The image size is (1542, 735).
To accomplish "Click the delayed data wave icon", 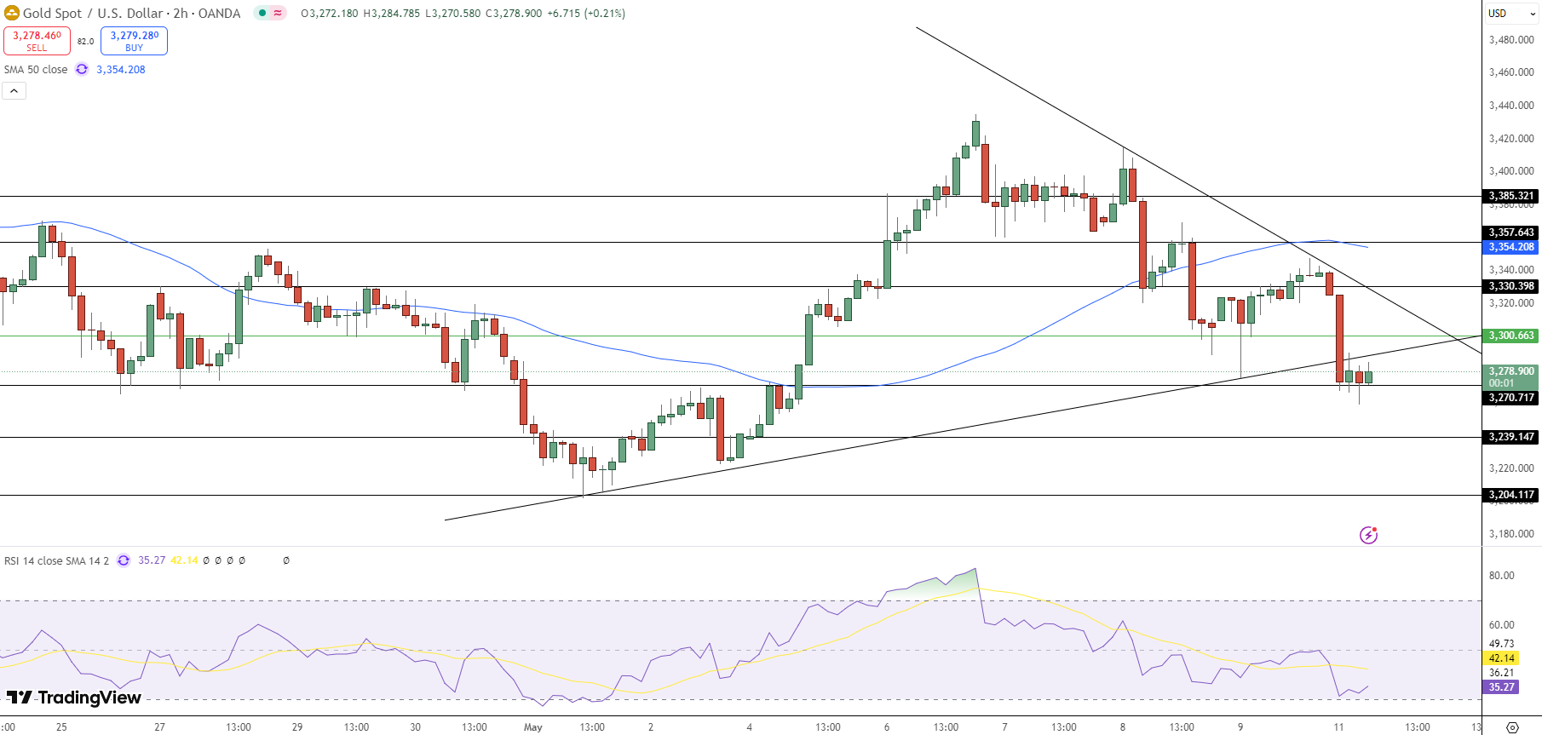I will click(278, 13).
